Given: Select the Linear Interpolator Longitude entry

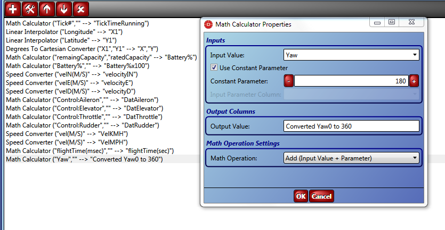Looking at the screenshot, I should coord(64,32).
